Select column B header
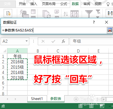This screenshot has width=113, height=109. (38, 51)
